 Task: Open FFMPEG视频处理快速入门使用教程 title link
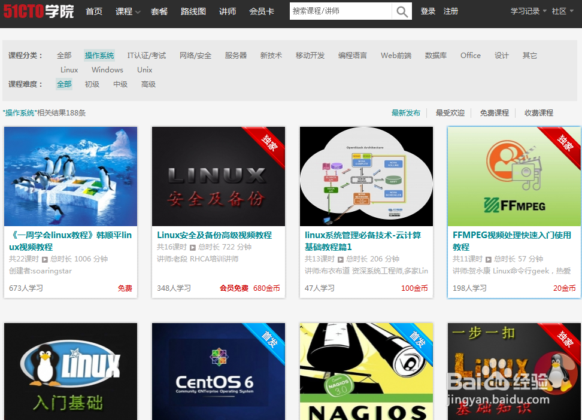pos(512,241)
